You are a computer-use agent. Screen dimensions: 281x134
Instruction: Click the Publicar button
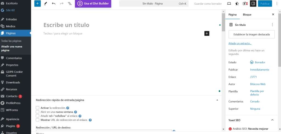(x=265, y=4)
